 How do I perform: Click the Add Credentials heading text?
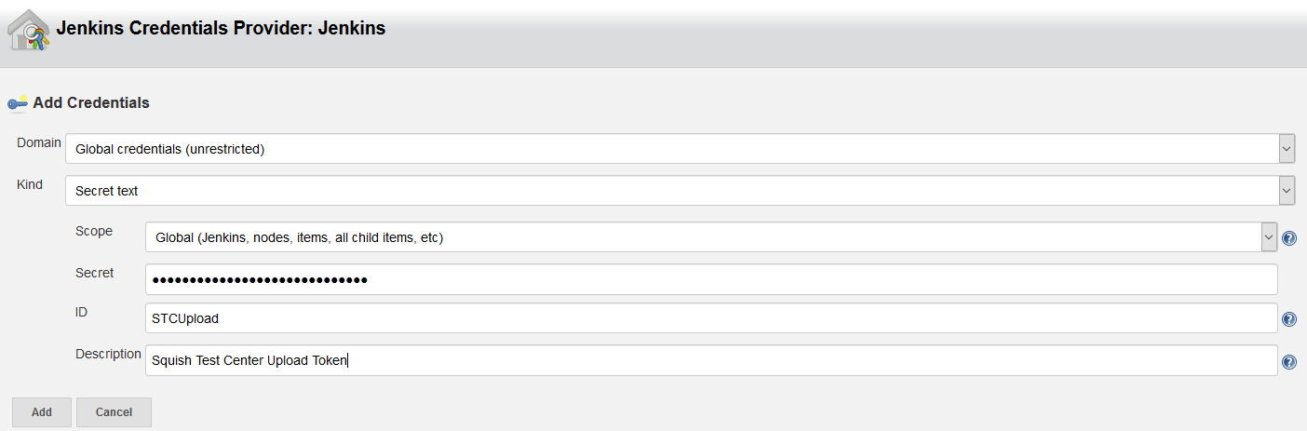[91, 103]
